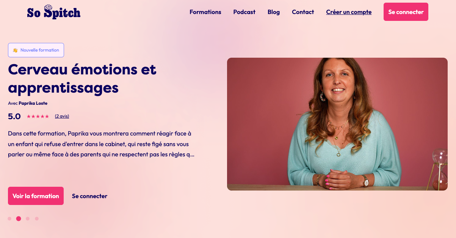456x238 pixels.
Task: Click the five-star rating icons
Action: 38,116
